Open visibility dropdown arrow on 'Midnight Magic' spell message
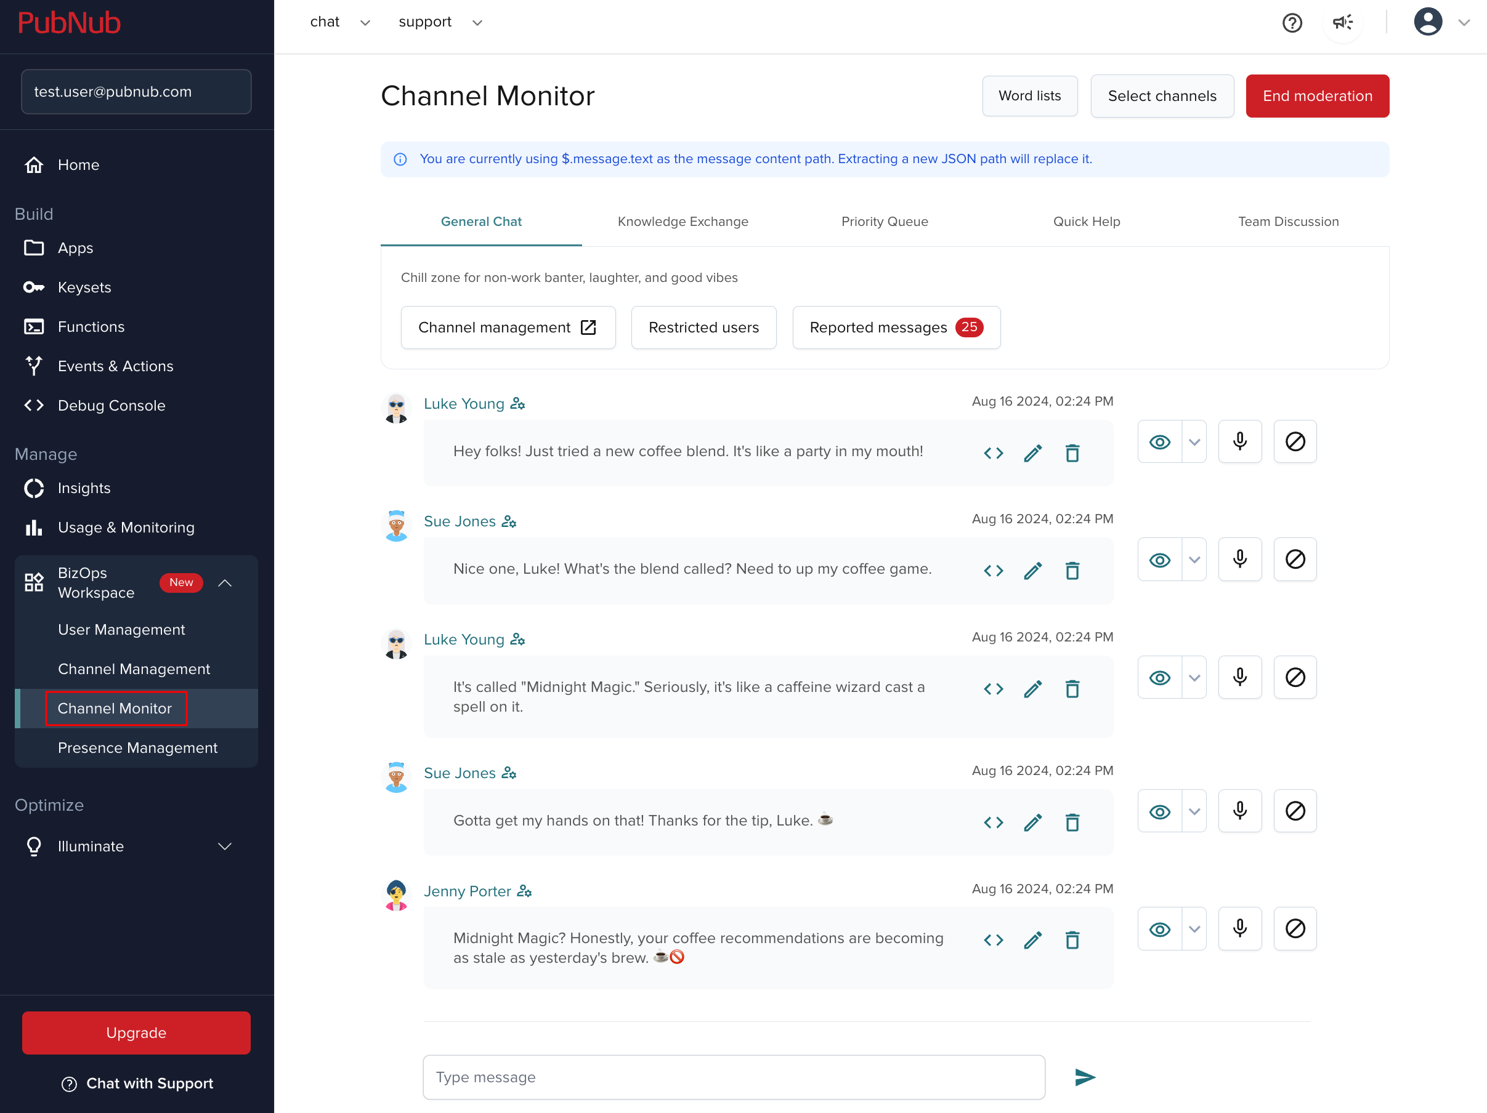This screenshot has width=1487, height=1113. tap(1194, 677)
